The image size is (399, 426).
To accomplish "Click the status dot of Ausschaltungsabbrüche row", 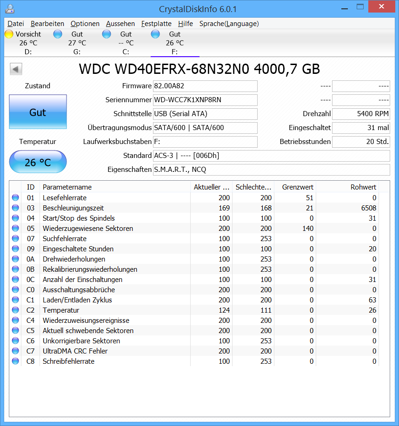I will tap(15, 289).
